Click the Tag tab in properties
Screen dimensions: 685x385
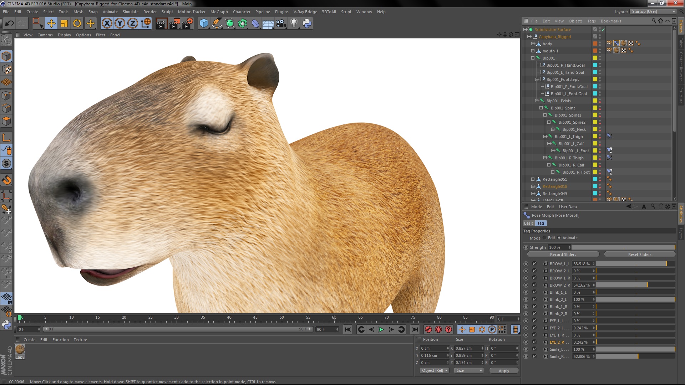pos(540,223)
